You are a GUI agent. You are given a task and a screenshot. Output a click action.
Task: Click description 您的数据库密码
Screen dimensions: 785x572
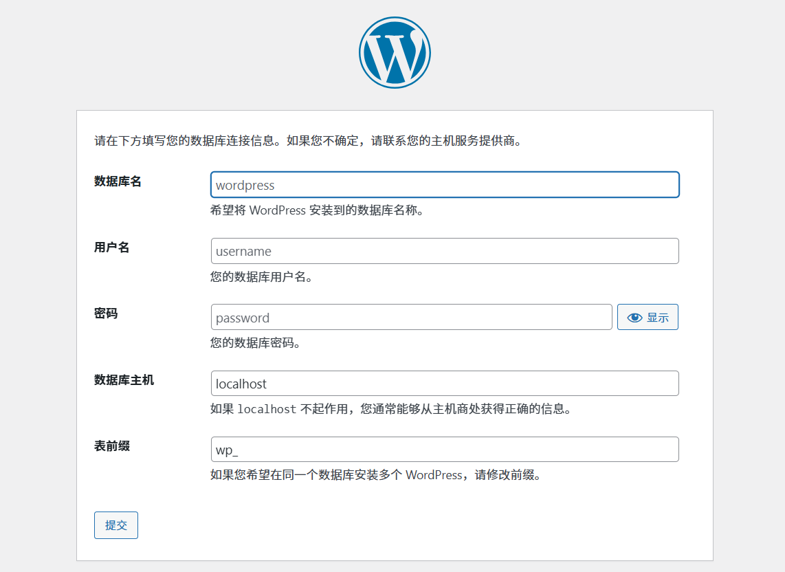pos(255,343)
